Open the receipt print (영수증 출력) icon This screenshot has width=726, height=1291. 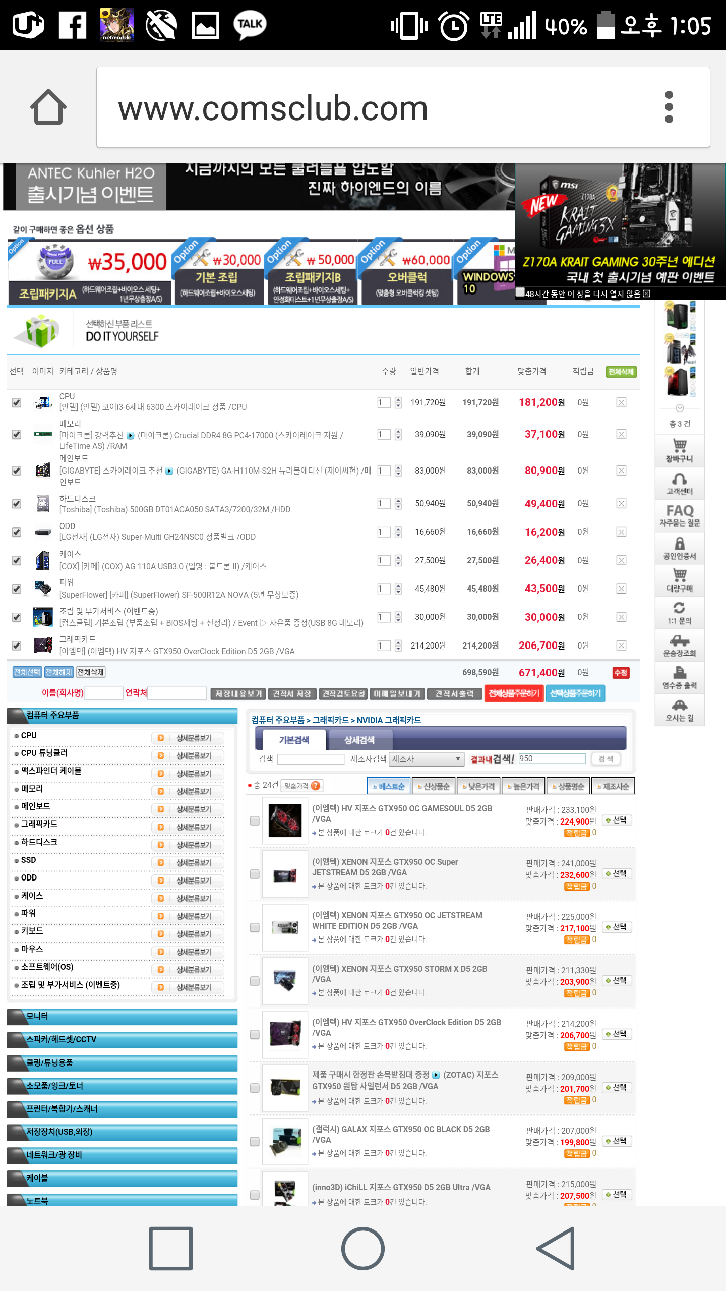pos(680,677)
